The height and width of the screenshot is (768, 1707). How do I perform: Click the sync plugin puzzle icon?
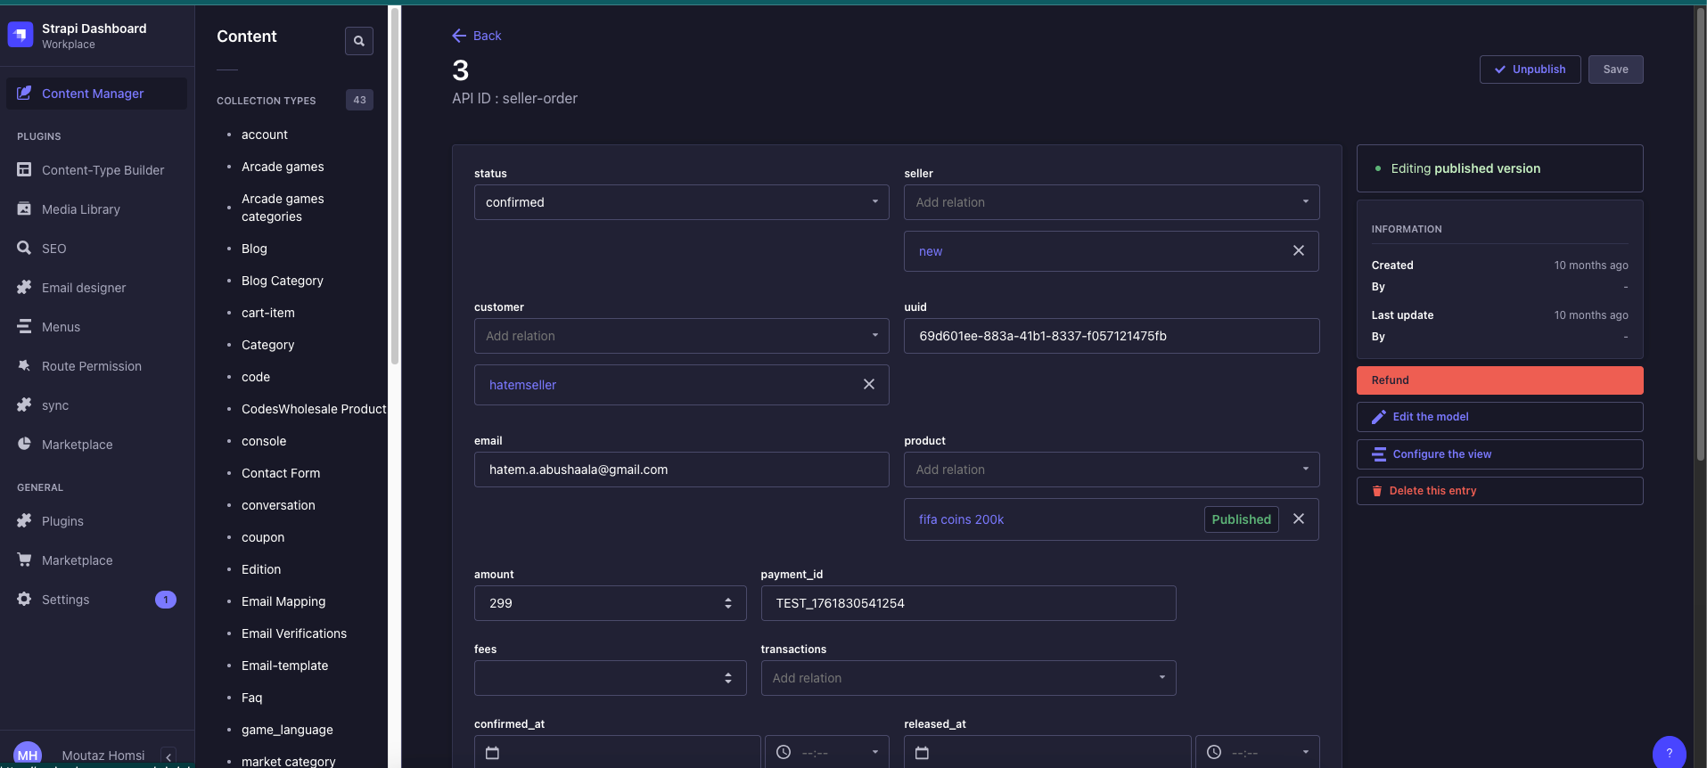click(24, 404)
